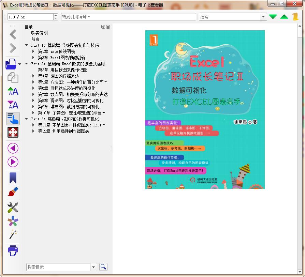Open the bookmarks icon
The height and width of the screenshot is (277, 305).
click(x=13, y=178)
